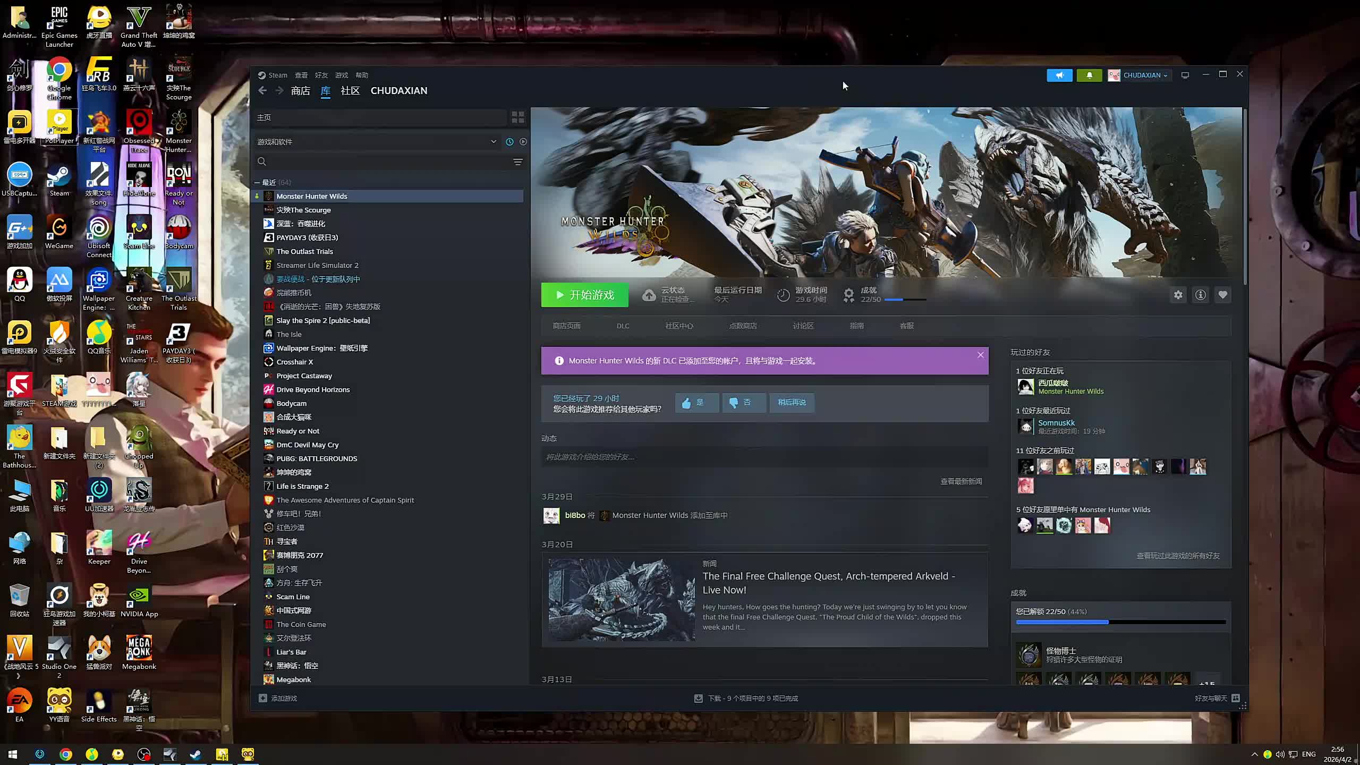Switch to Big Picture mode icon
Screen dimensions: 1360x765
(1185, 75)
